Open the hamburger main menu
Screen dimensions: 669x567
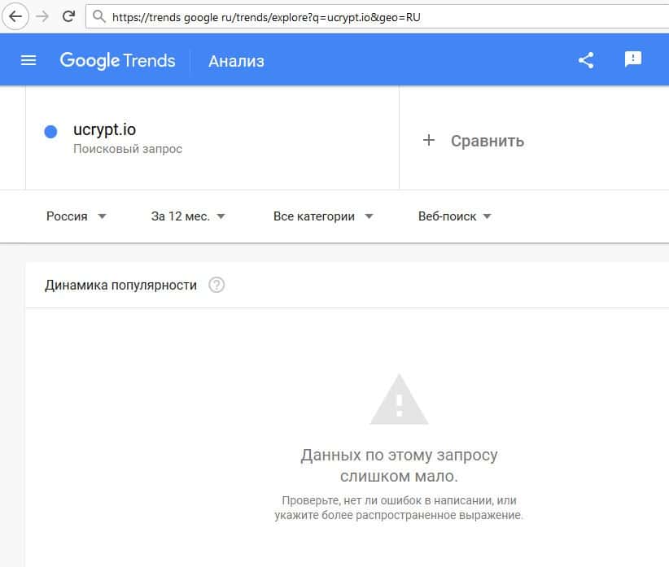pyautogui.click(x=28, y=60)
